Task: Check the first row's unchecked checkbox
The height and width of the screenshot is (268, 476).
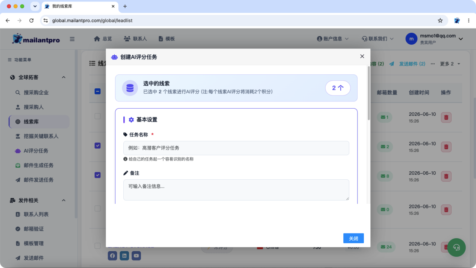Action: click(x=97, y=116)
